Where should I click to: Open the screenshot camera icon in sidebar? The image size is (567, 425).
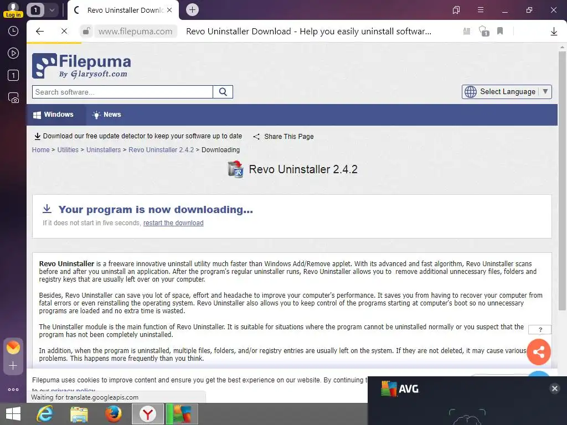(13, 97)
